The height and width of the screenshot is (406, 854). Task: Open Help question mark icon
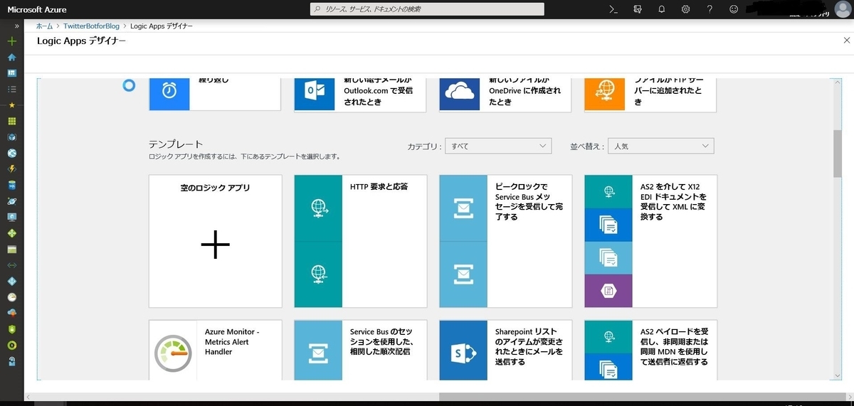710,9
